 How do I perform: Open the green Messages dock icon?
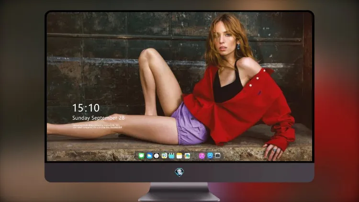(x=141, y=156)
